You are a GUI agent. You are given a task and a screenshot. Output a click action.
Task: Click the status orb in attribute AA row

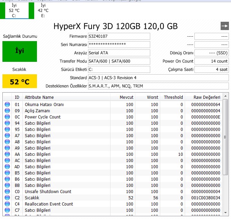7,154
